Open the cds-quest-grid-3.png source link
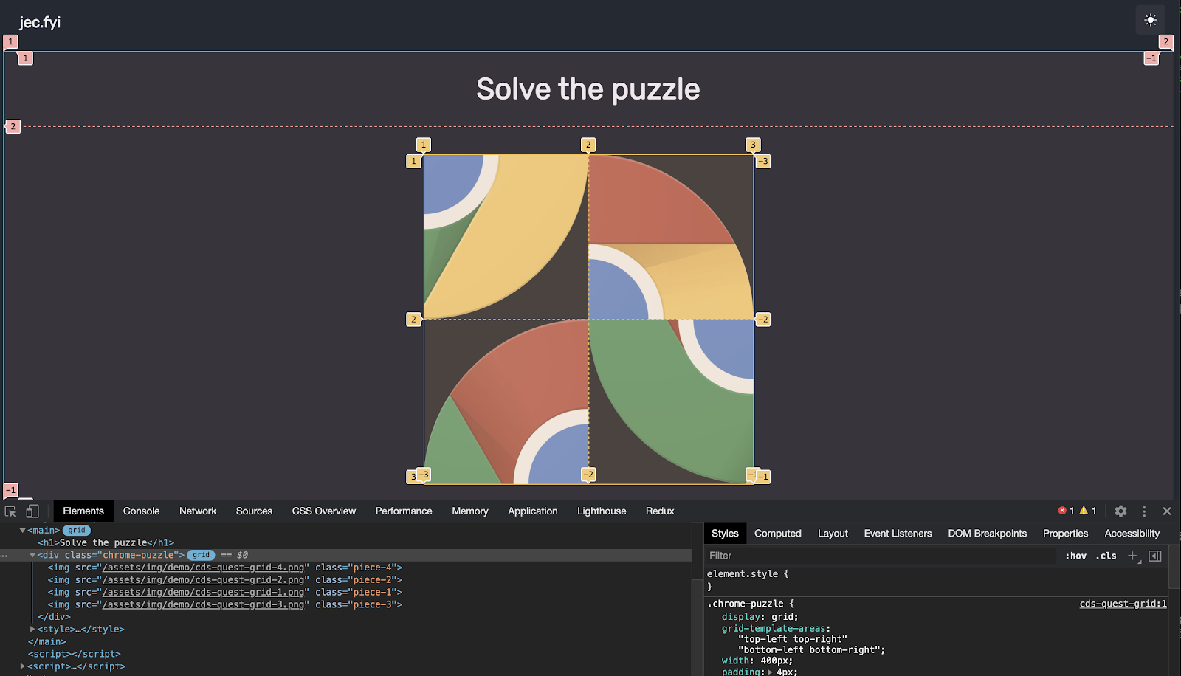 click(203, 604)
